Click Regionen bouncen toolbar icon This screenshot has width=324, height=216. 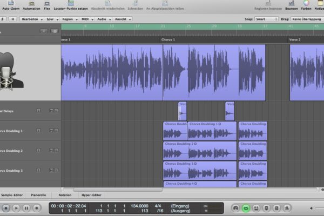(x=268, y=3)
